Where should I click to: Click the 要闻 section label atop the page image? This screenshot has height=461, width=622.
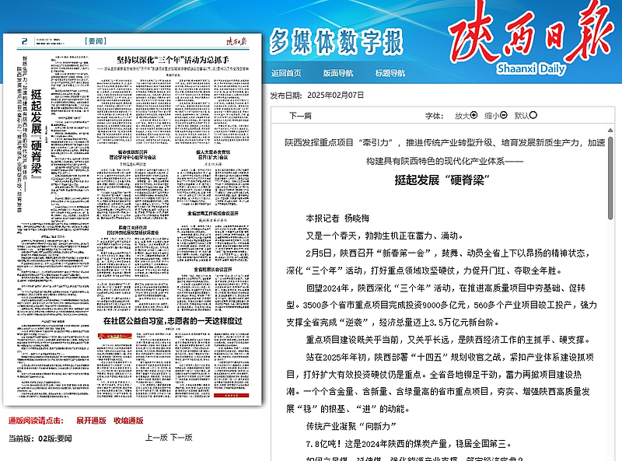[95, 42]
